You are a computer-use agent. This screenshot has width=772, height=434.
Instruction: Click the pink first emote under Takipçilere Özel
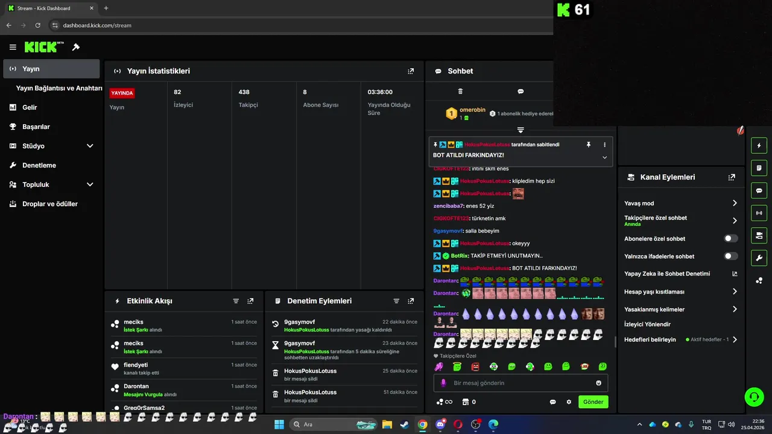pos(439,366)
